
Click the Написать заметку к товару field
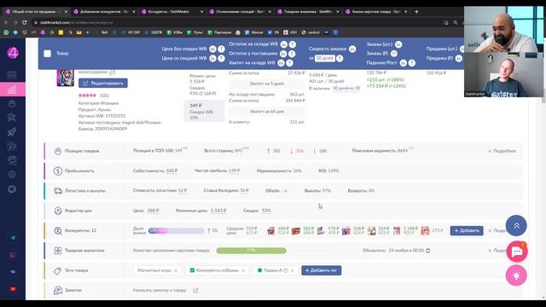[160, 290]
